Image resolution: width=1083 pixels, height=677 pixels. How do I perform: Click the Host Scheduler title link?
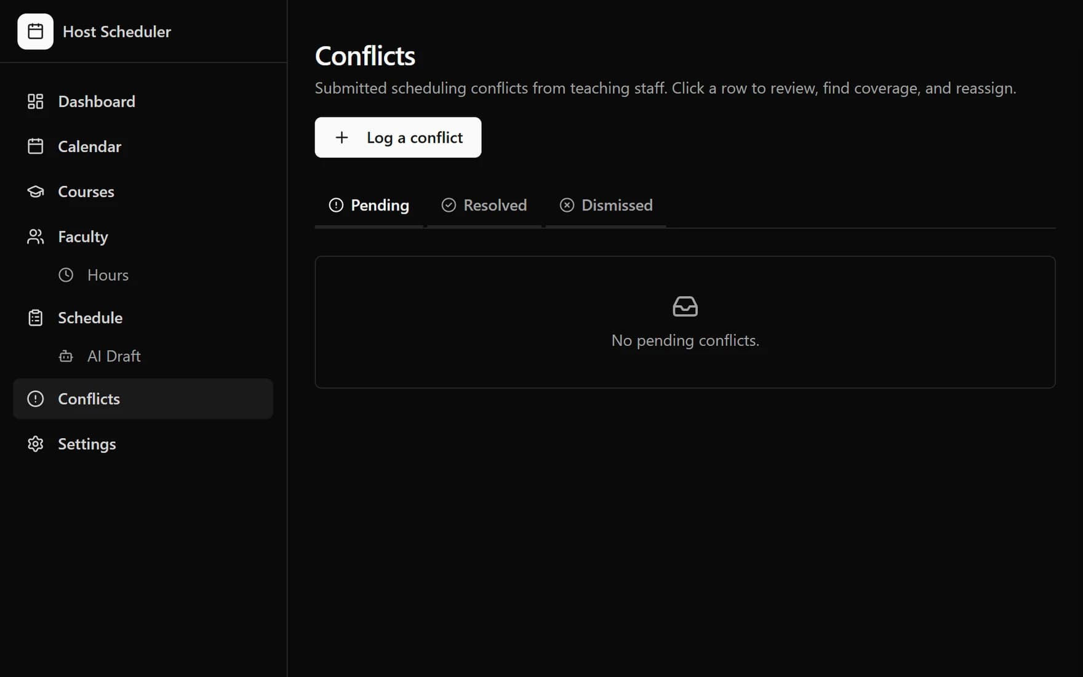[117, 31]
